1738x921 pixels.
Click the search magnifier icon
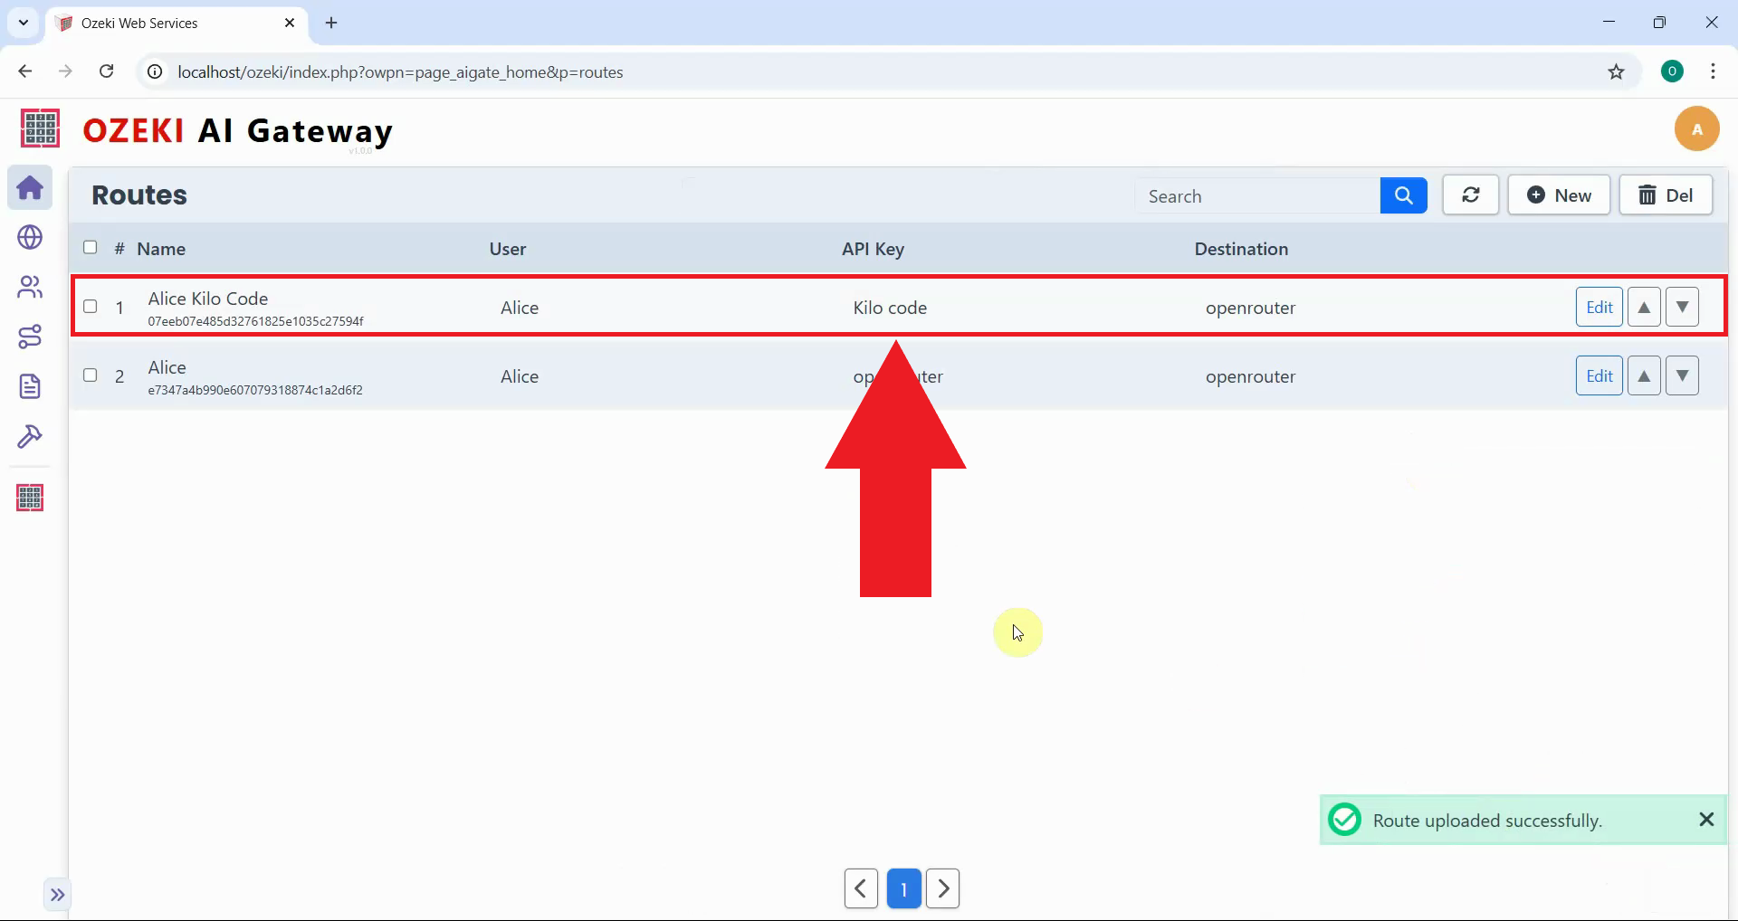click(x=1404, y=195)
